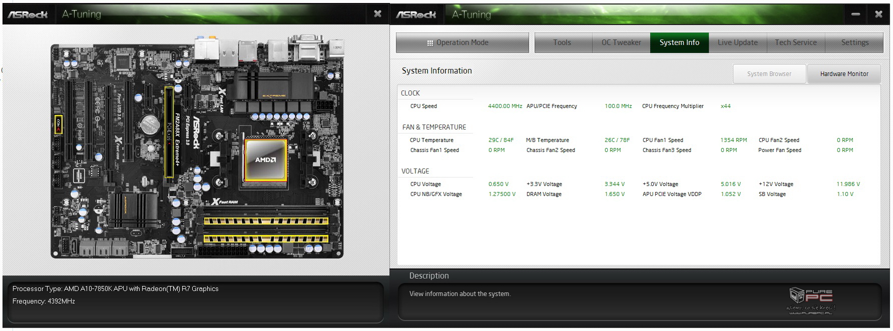Click the ASRock logo in the left window
This screenshot has height=331, width=893.
click(28, 14)
